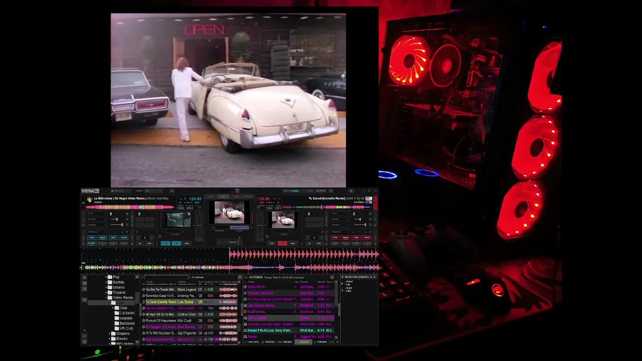Adjust the third effect slider on deck B
The height and width of the screenshot is (361, 642).
click(360, 225)
